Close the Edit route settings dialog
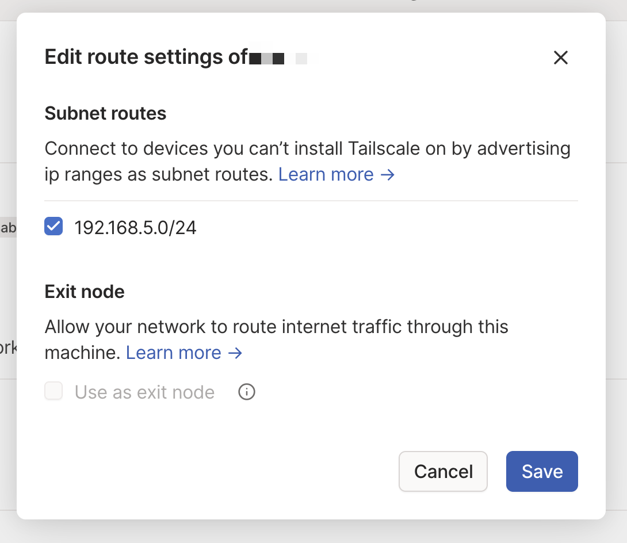 [560, 58]
